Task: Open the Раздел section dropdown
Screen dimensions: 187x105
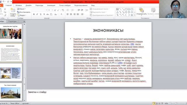Action: point(22,15)
